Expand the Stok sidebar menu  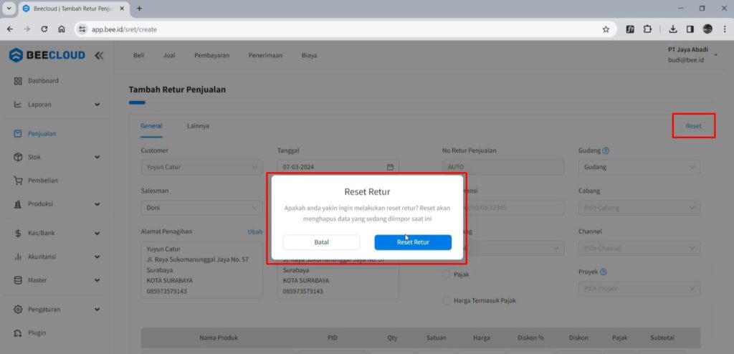[97, 157]
